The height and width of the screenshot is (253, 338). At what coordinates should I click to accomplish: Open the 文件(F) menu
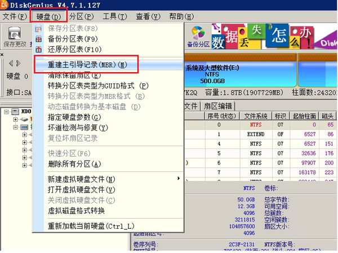coord(15,16)
